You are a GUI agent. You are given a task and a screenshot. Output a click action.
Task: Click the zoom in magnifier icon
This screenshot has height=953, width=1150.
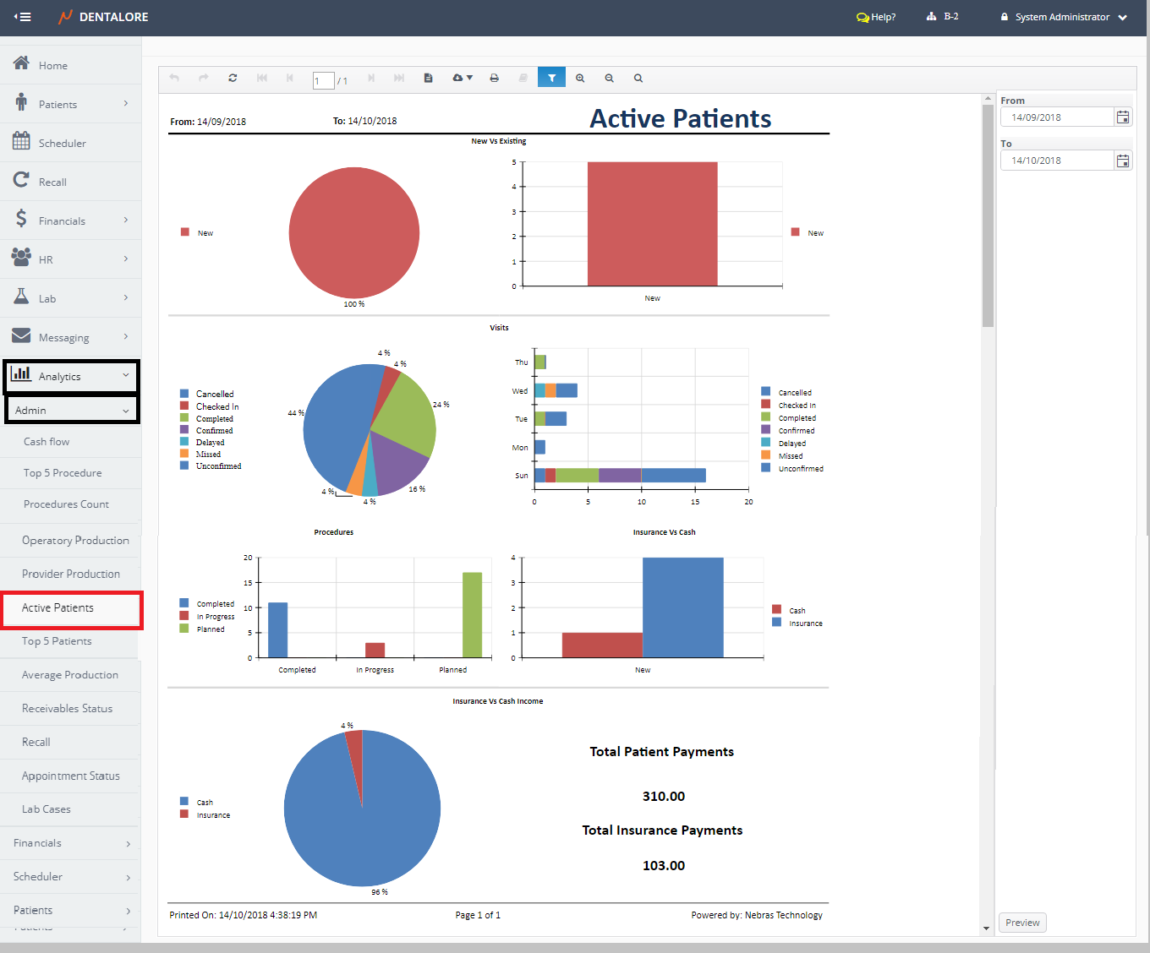[580, 78]
